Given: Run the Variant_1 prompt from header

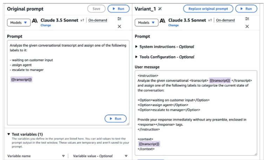Looking at the screenshot, I should [246, 9].
